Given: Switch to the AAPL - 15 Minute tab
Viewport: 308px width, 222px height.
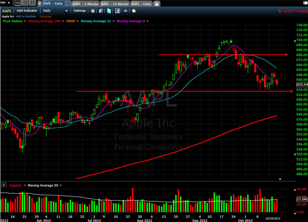Looking at the screenshot, I should [x=115, y=4].
